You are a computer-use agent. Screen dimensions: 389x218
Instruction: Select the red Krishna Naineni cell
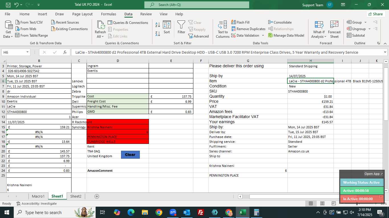click(118, 127)
